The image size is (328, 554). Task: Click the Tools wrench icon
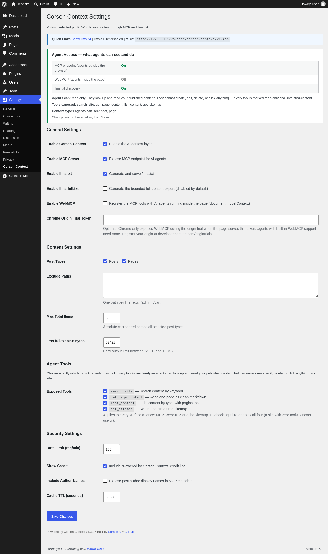click(x=5, y=91)
